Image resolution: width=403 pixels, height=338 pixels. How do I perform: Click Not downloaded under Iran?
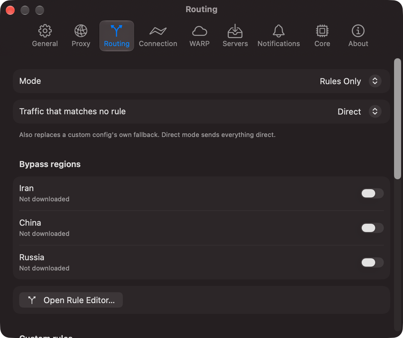tap(44, 199)
